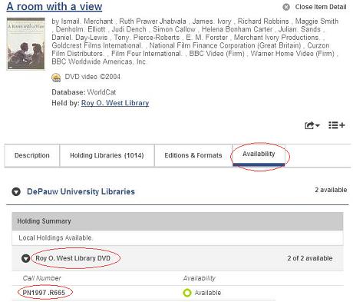Click the 'Available' status text

208,293
